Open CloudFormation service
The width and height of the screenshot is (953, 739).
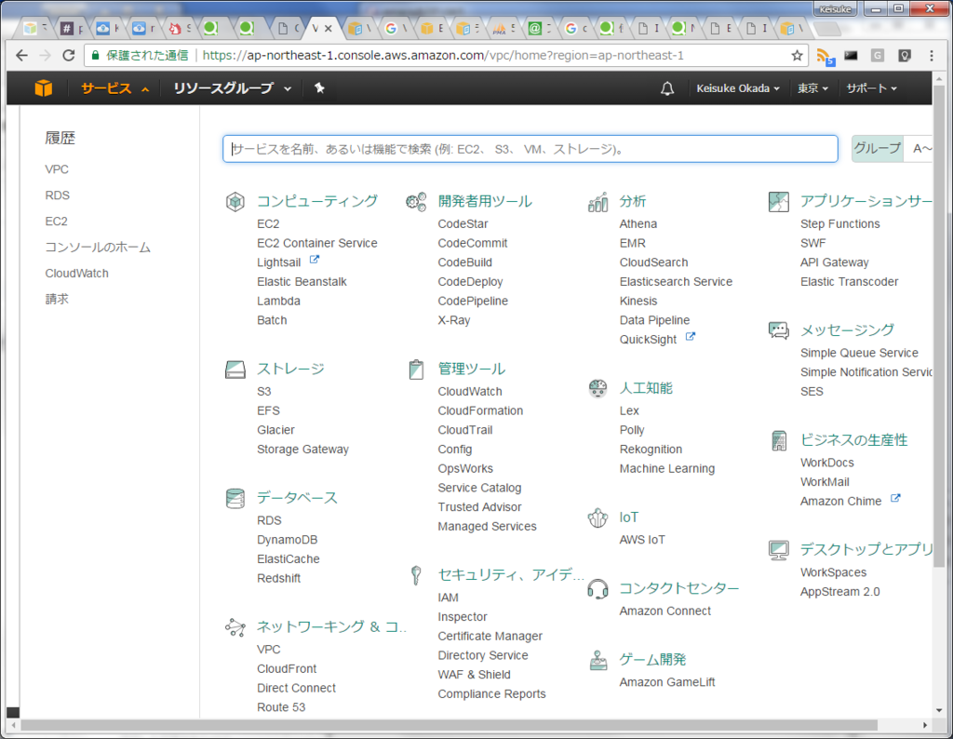[x=480, y=410]
